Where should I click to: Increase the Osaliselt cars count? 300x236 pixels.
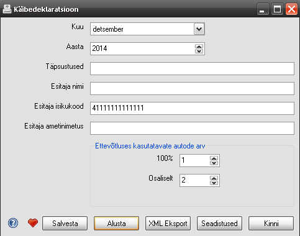point(214,178)
